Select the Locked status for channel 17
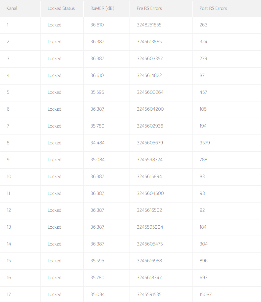The width and height of the screenshot is (261, 302). click(x=54, y=294)
